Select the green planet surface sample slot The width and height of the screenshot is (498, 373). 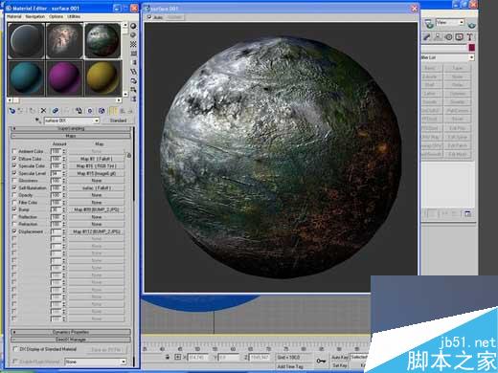(x=102, y=40)
